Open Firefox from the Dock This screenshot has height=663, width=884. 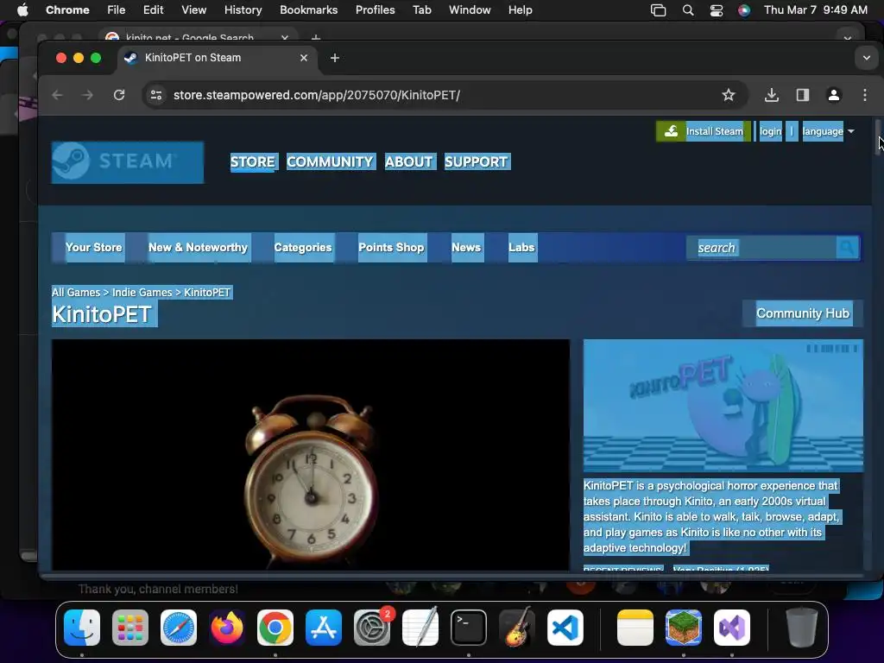click(227, 628)
